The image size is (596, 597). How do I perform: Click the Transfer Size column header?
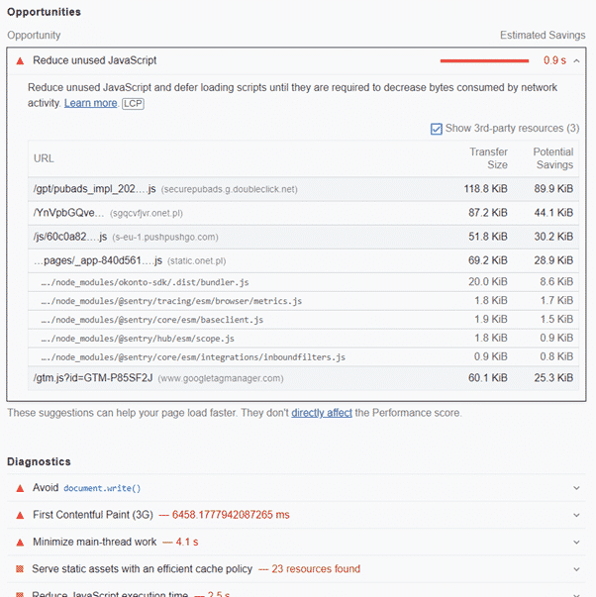click(x=488, y=158)
